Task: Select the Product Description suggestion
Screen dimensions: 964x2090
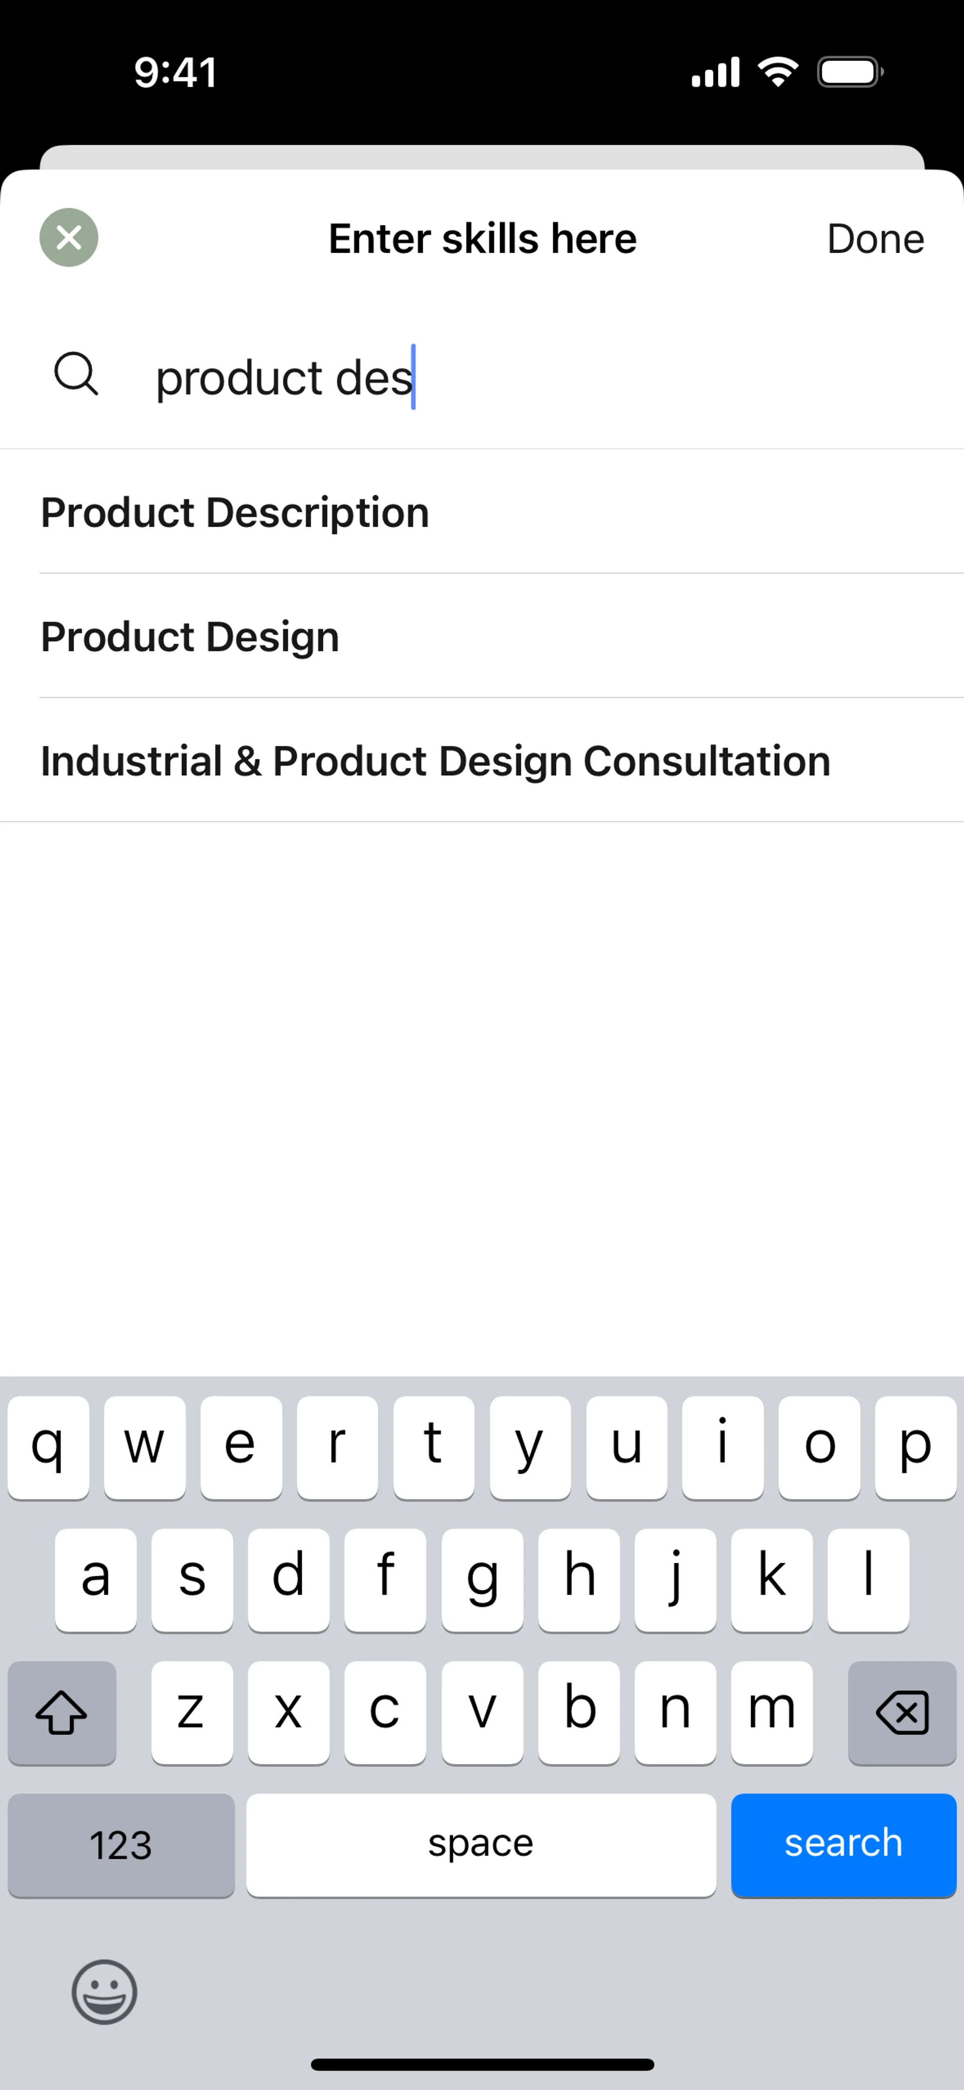Action: coord(235,512)
